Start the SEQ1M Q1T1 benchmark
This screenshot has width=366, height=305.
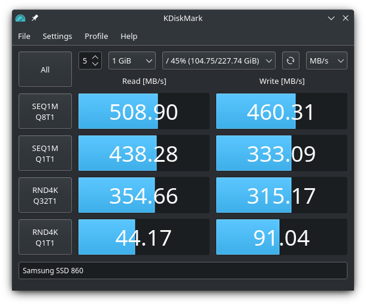tap(45, 153)
